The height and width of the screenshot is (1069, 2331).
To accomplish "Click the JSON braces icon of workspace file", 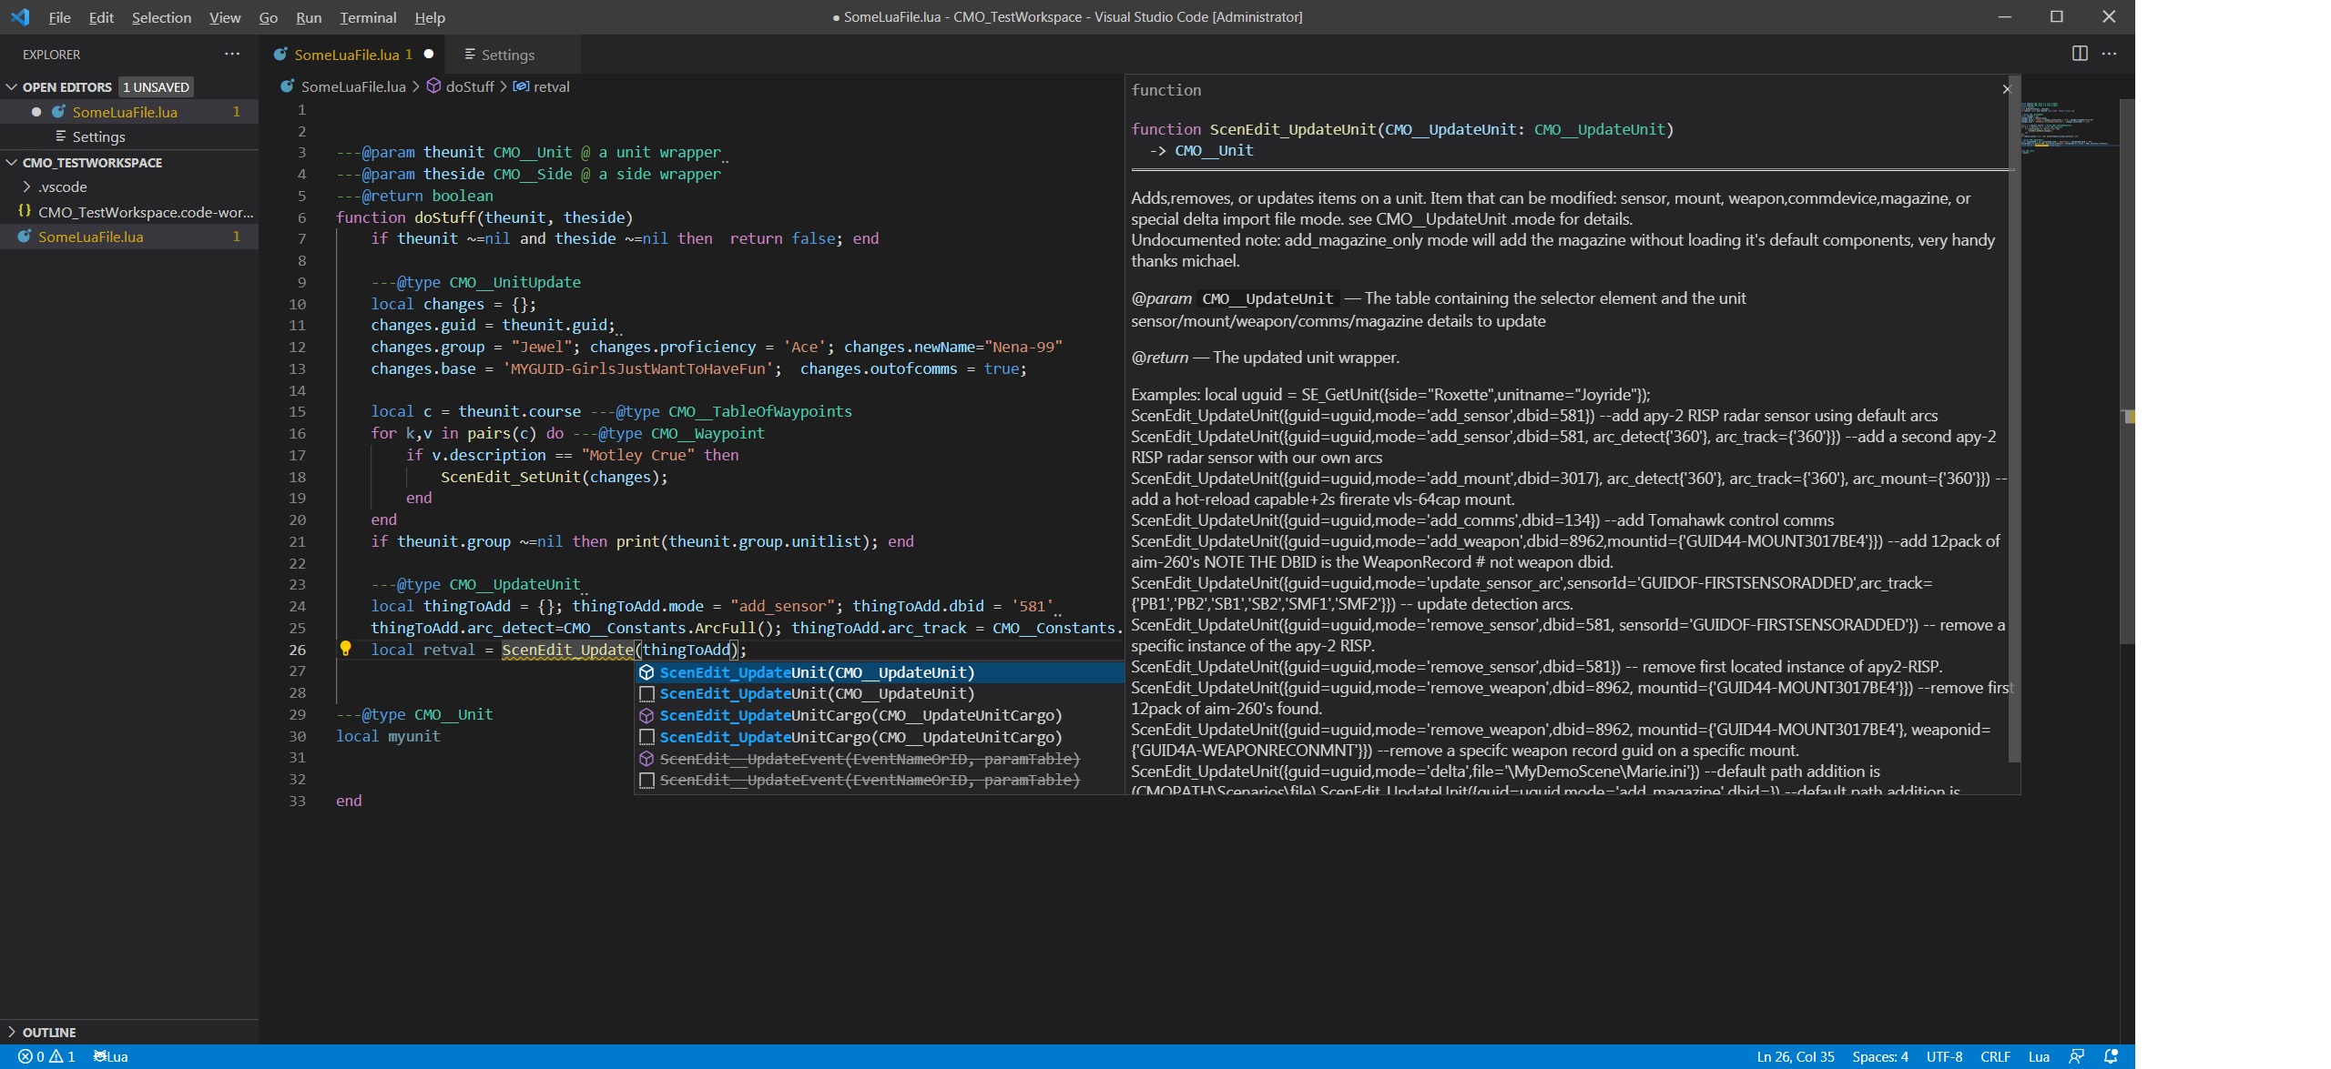I will pyautogui.click(x=25, y=211).
